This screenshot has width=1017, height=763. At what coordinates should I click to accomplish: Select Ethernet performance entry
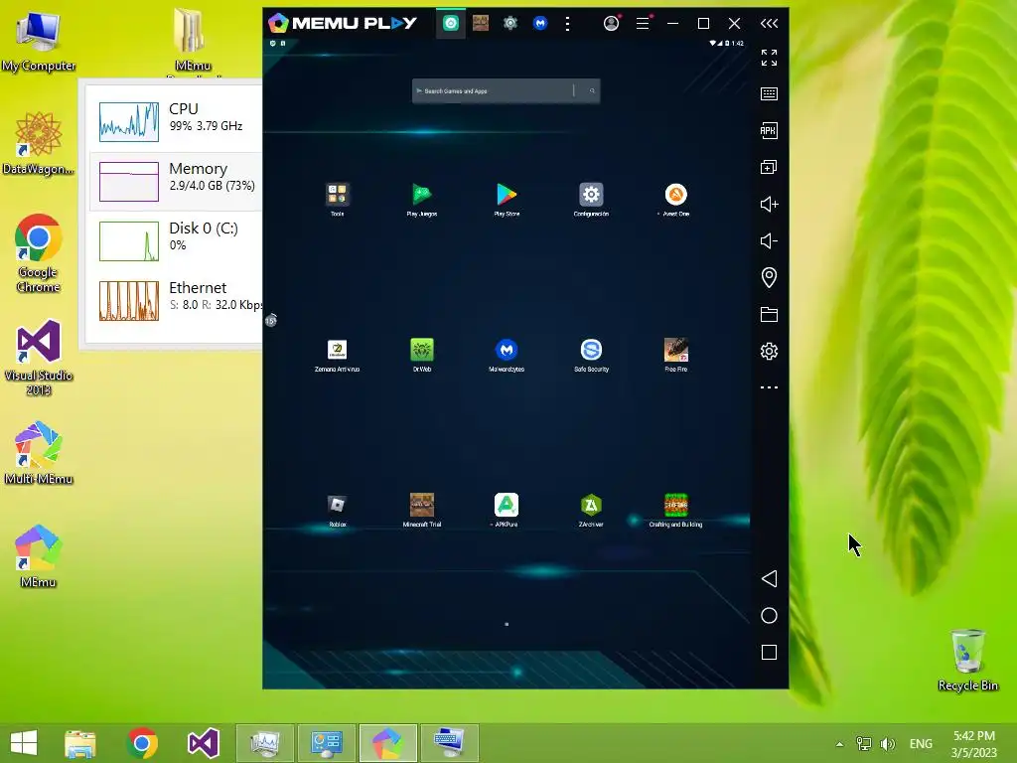[176, 300]
